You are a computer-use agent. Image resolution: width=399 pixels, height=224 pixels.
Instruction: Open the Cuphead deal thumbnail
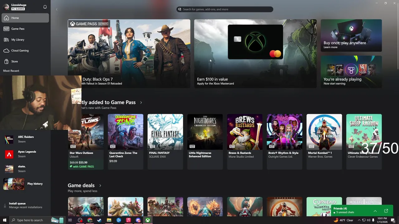point(324,207)
